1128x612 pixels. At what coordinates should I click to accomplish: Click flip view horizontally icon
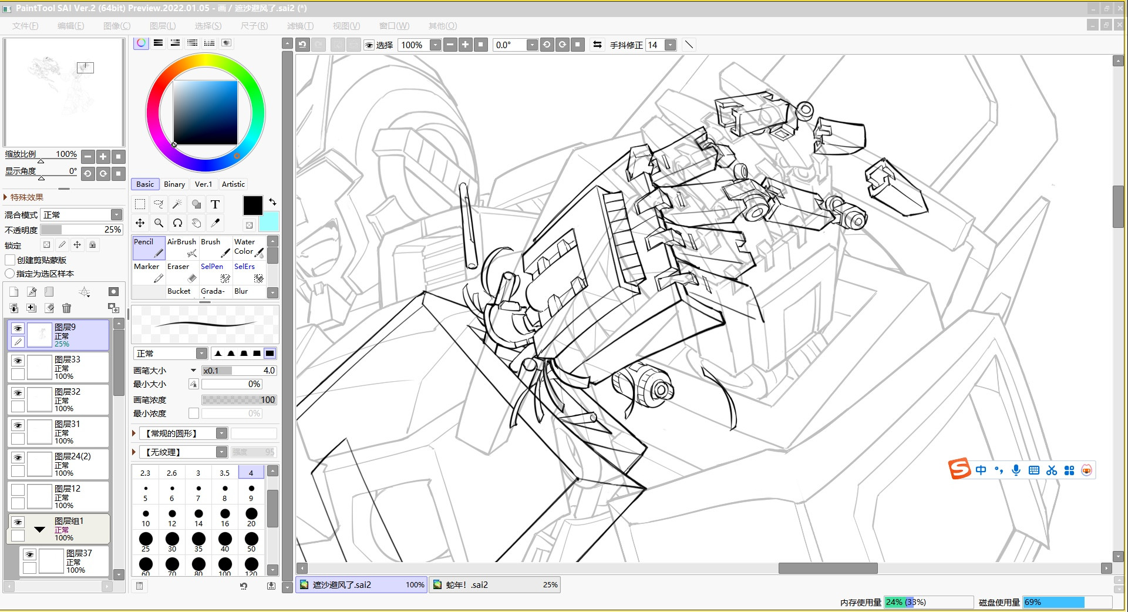click(597, 45)
